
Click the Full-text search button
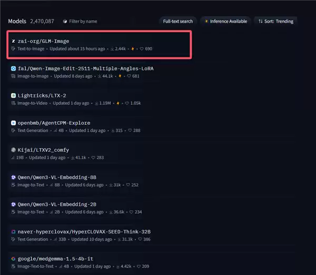point(177,21)
